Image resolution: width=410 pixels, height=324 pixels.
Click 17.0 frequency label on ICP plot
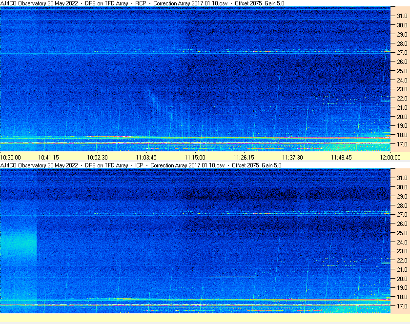pos(402,306)
